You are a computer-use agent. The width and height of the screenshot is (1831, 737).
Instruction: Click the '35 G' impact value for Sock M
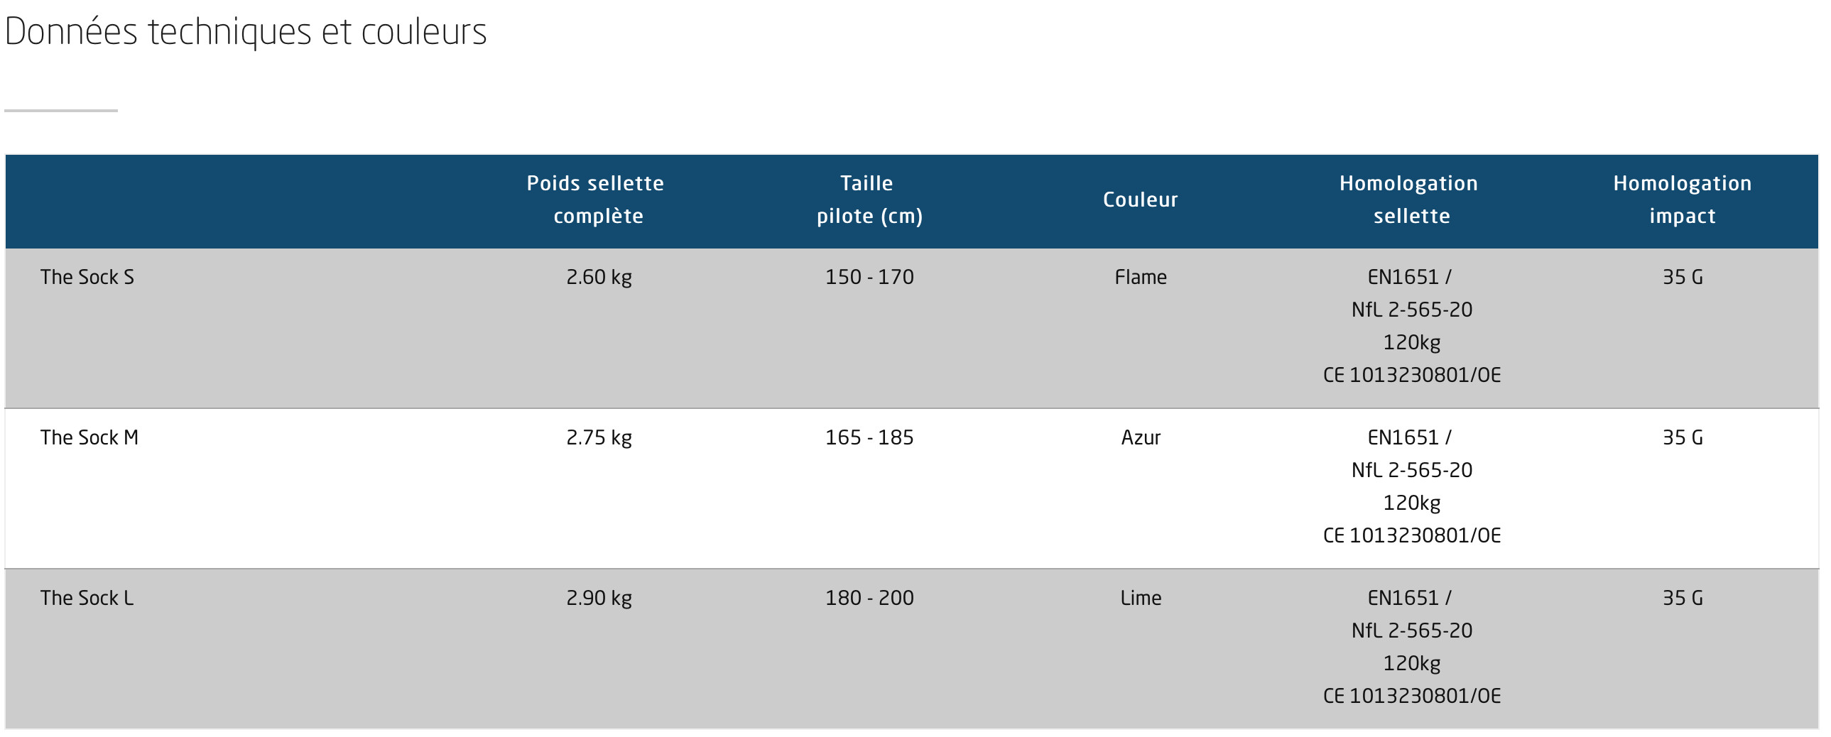click(1682, 438)
